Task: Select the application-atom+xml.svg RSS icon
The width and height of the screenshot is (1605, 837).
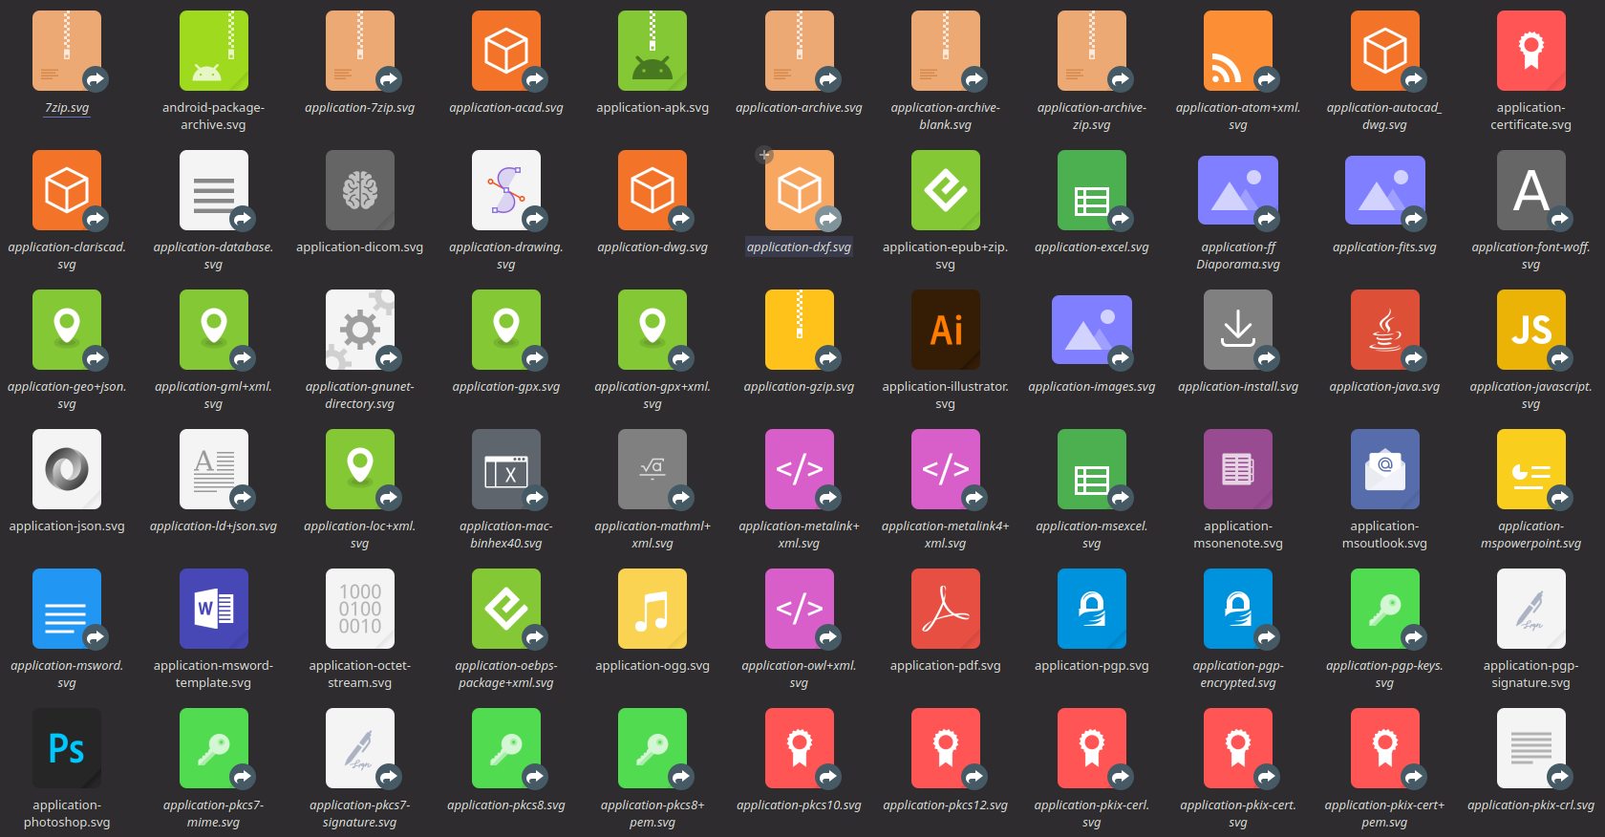Action: pyautogui.click(x=1238, y=51)
